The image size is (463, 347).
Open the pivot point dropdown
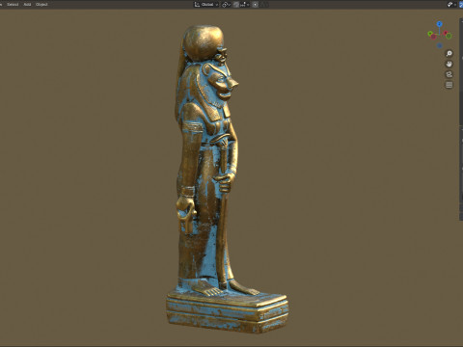pyautogui.click(x=227, y=5)
